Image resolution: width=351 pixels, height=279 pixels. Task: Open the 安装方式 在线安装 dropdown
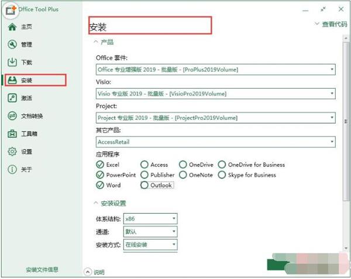(x=150, y=245)
